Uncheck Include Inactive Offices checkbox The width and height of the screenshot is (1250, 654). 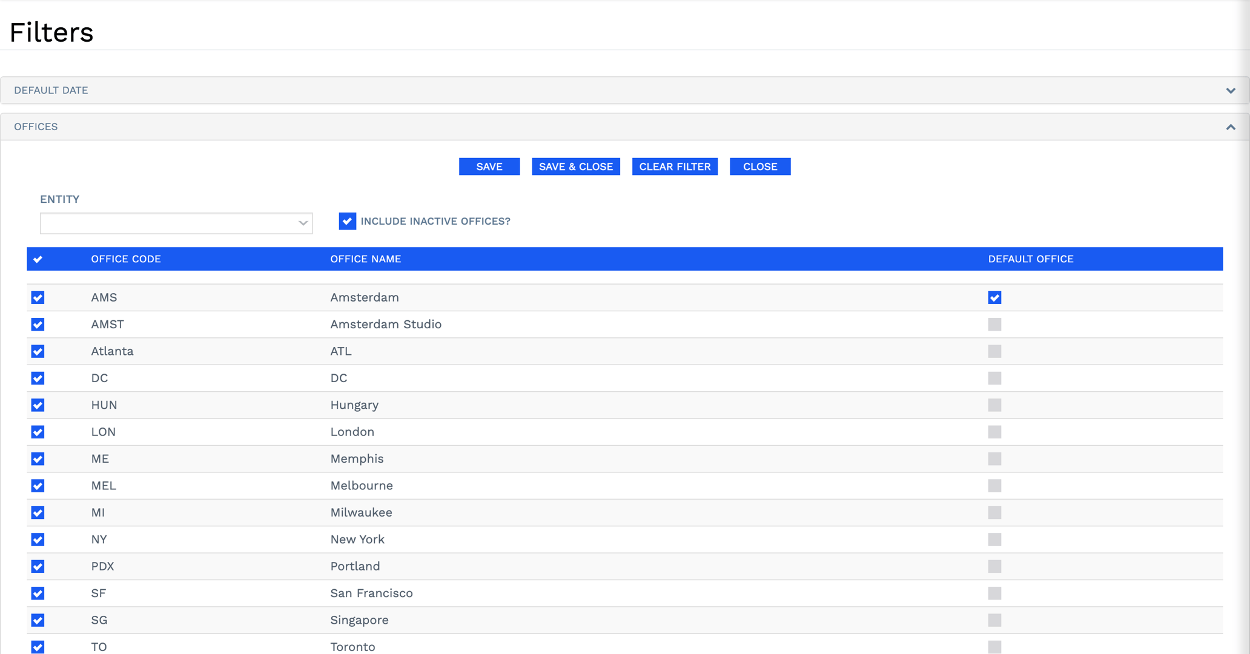[x=347, y=221]
